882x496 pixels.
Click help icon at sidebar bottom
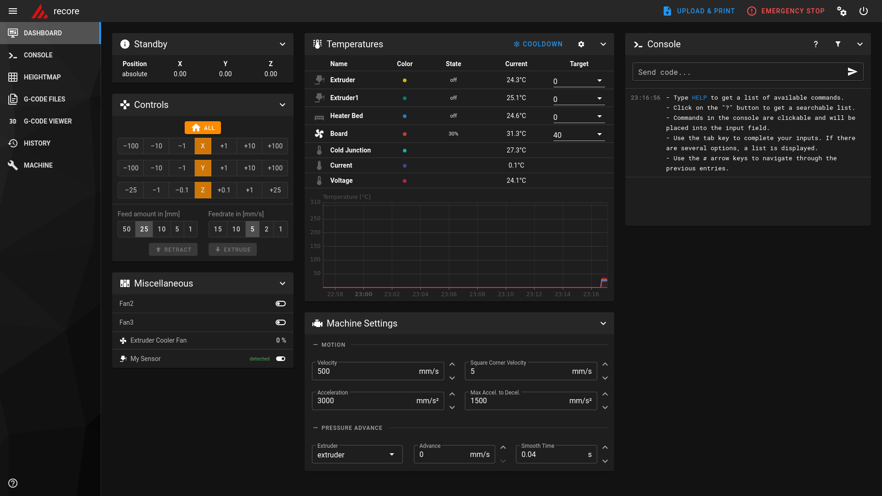click(13, 483)
